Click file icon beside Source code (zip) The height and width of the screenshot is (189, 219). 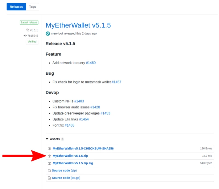(49, 171)
